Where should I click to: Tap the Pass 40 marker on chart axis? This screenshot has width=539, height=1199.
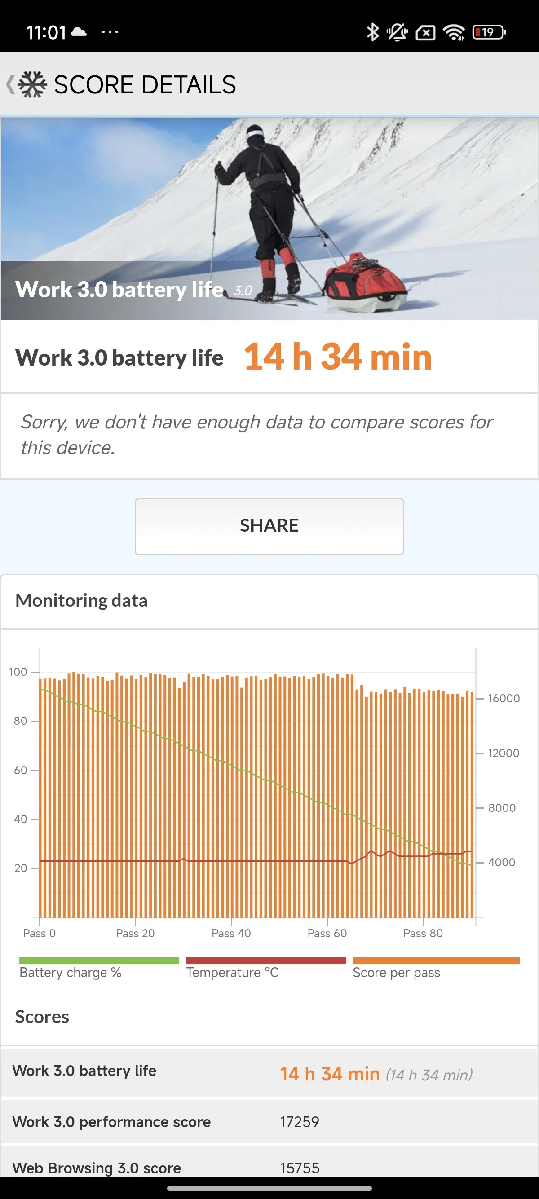tap(231, 933)
